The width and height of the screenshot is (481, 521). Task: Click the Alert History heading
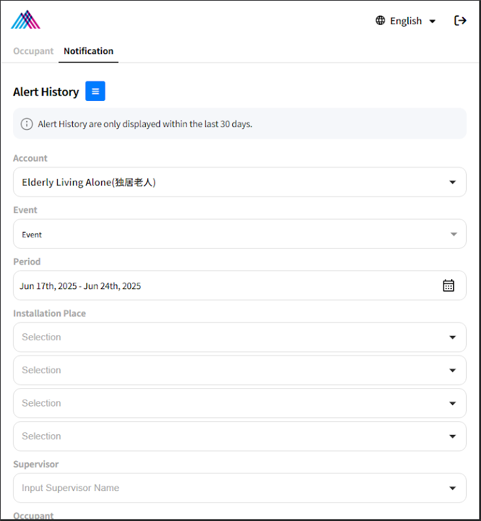pyautogui.click(x=46, y=92)
